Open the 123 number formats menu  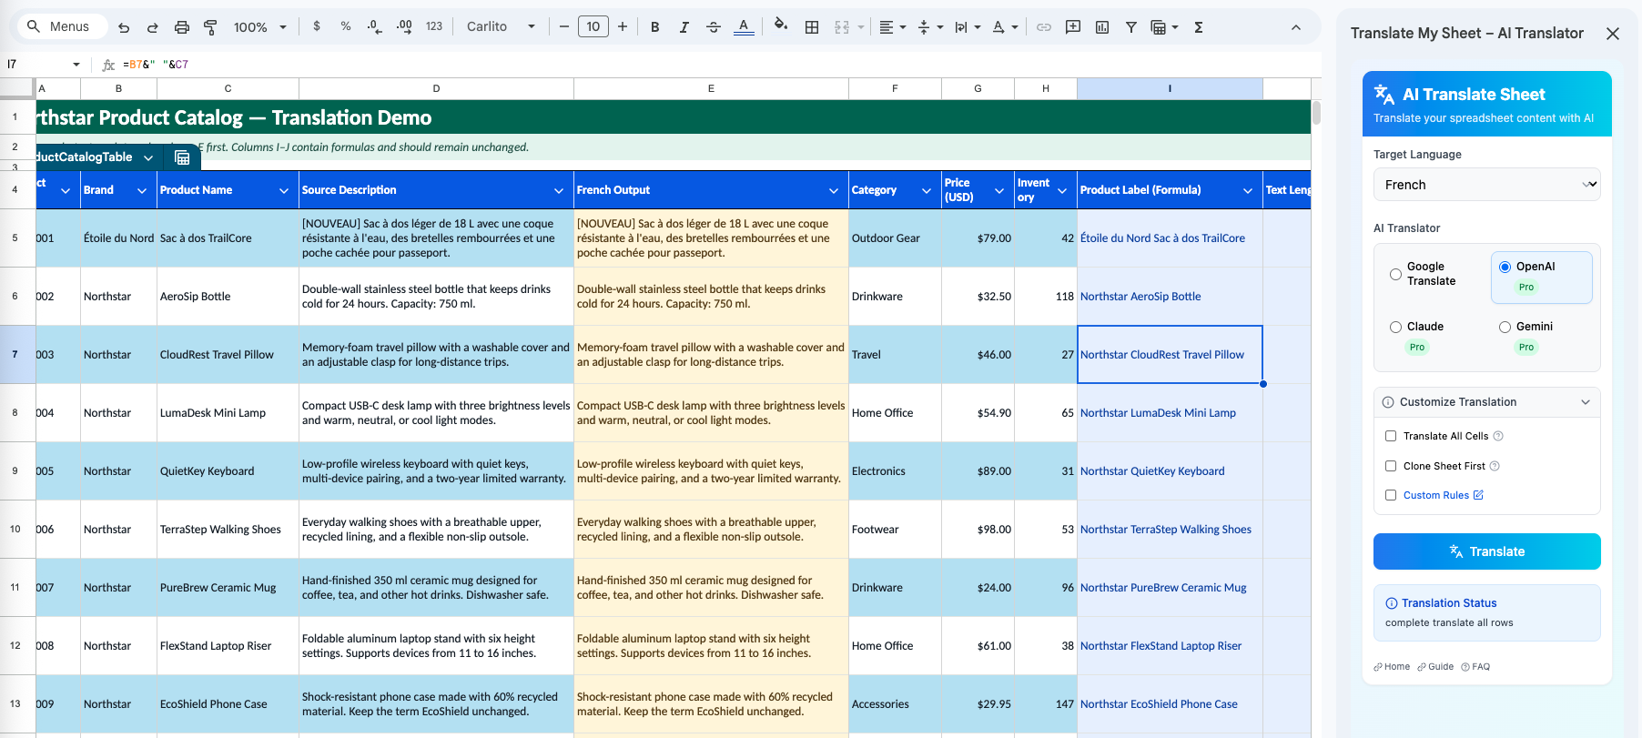tap(434, 26)
